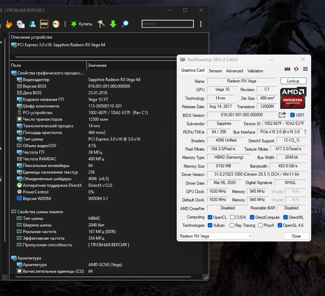Switch to the Sensors tab in GPU-Z
This screenshot has width=325, height=296.
(215, 71)
